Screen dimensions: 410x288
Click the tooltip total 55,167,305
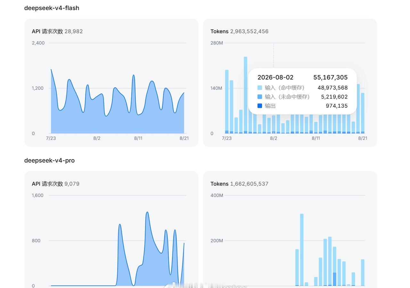(331, 77)
